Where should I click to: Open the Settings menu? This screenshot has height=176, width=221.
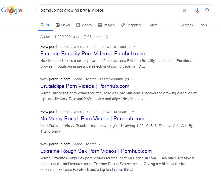[187, 25]
